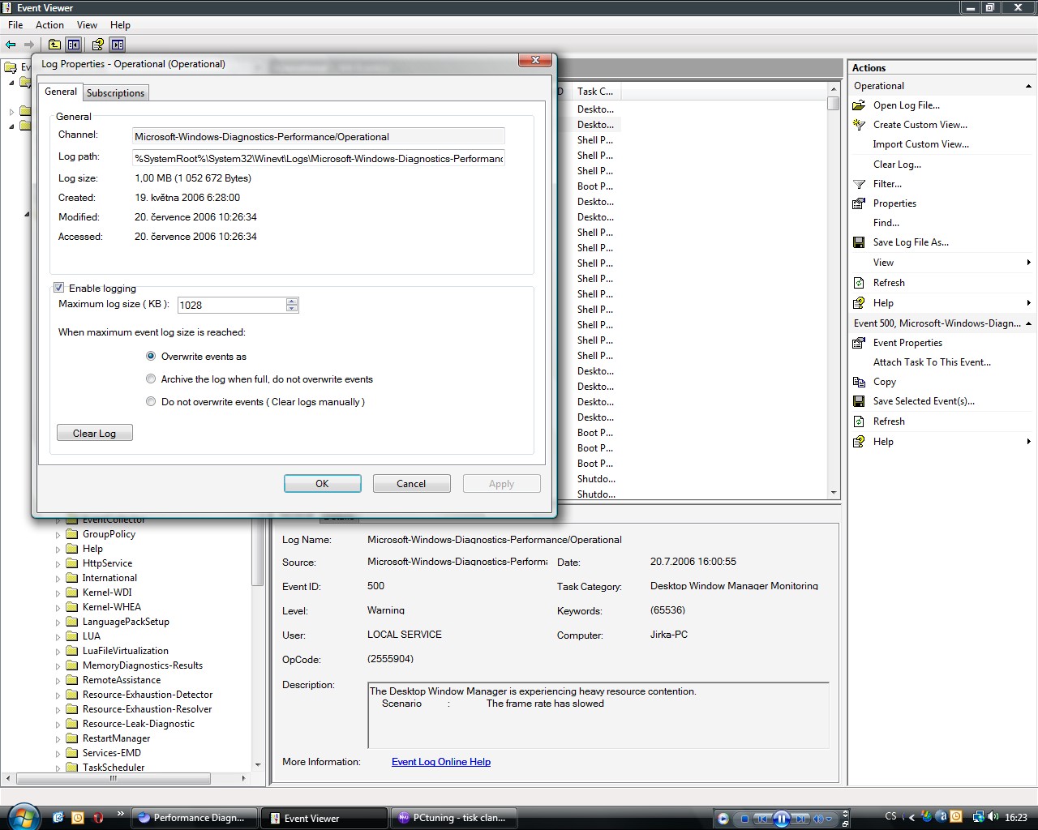The height and width of the screenshot is (830, 1038).
Task: Click the Refresh icon under Operational section
Action: (860, 283)
